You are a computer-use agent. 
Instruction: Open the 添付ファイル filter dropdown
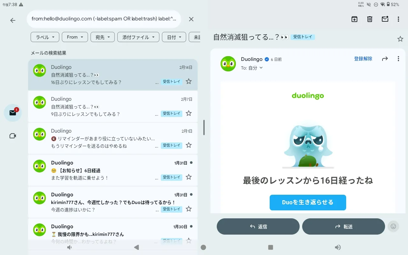pyautogui.click(x=138, y=37)
